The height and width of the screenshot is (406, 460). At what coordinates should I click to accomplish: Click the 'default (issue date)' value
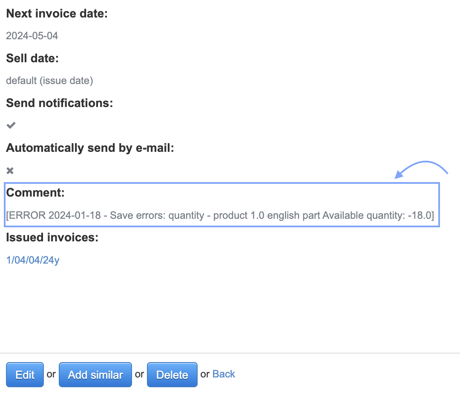pyautogui.click(x=49, y=80)
